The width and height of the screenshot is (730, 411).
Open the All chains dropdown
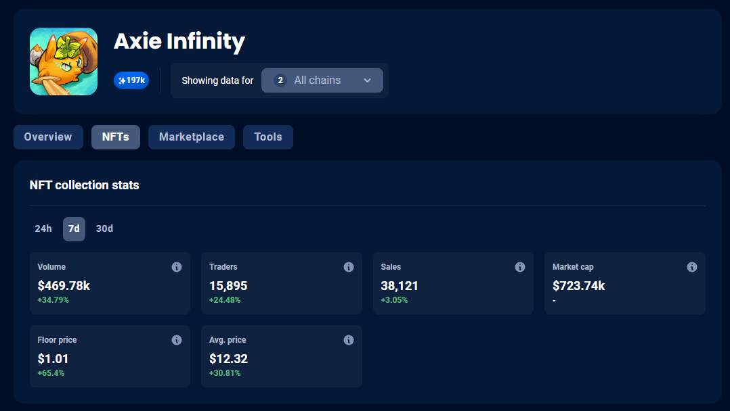click(322, 80)
